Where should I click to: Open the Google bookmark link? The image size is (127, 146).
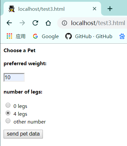pos(50,36)
